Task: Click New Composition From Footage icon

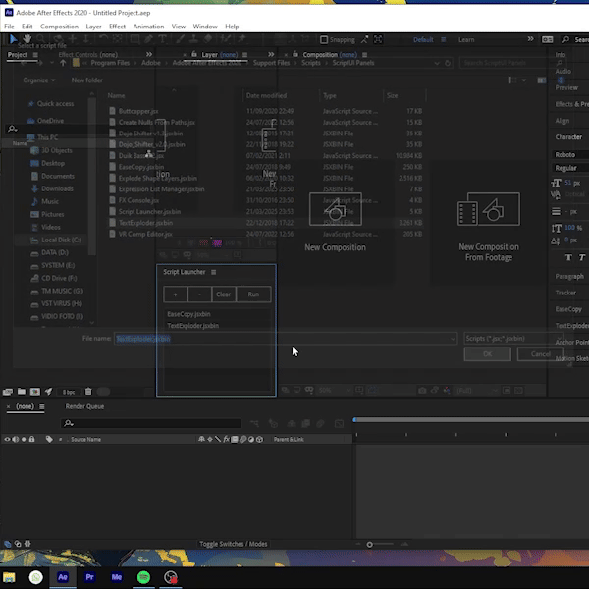Action: tap(489, 209)
